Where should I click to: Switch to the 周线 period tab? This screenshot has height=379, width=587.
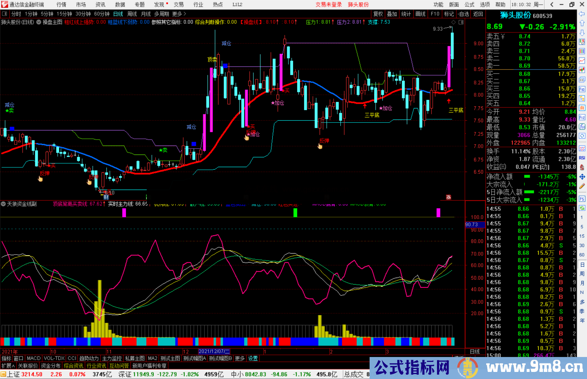(132, 14)
